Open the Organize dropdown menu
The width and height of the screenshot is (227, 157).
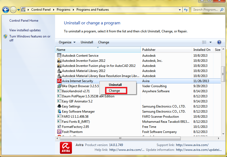(67, 42)
